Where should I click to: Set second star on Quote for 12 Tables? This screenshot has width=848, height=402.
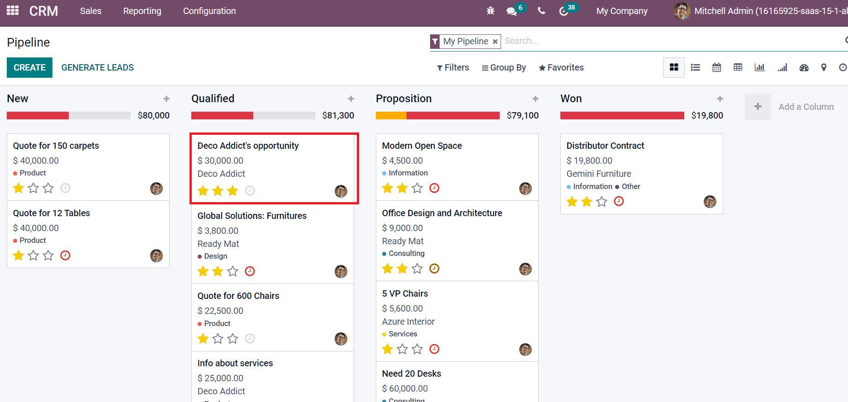click(x=33, y=255)
